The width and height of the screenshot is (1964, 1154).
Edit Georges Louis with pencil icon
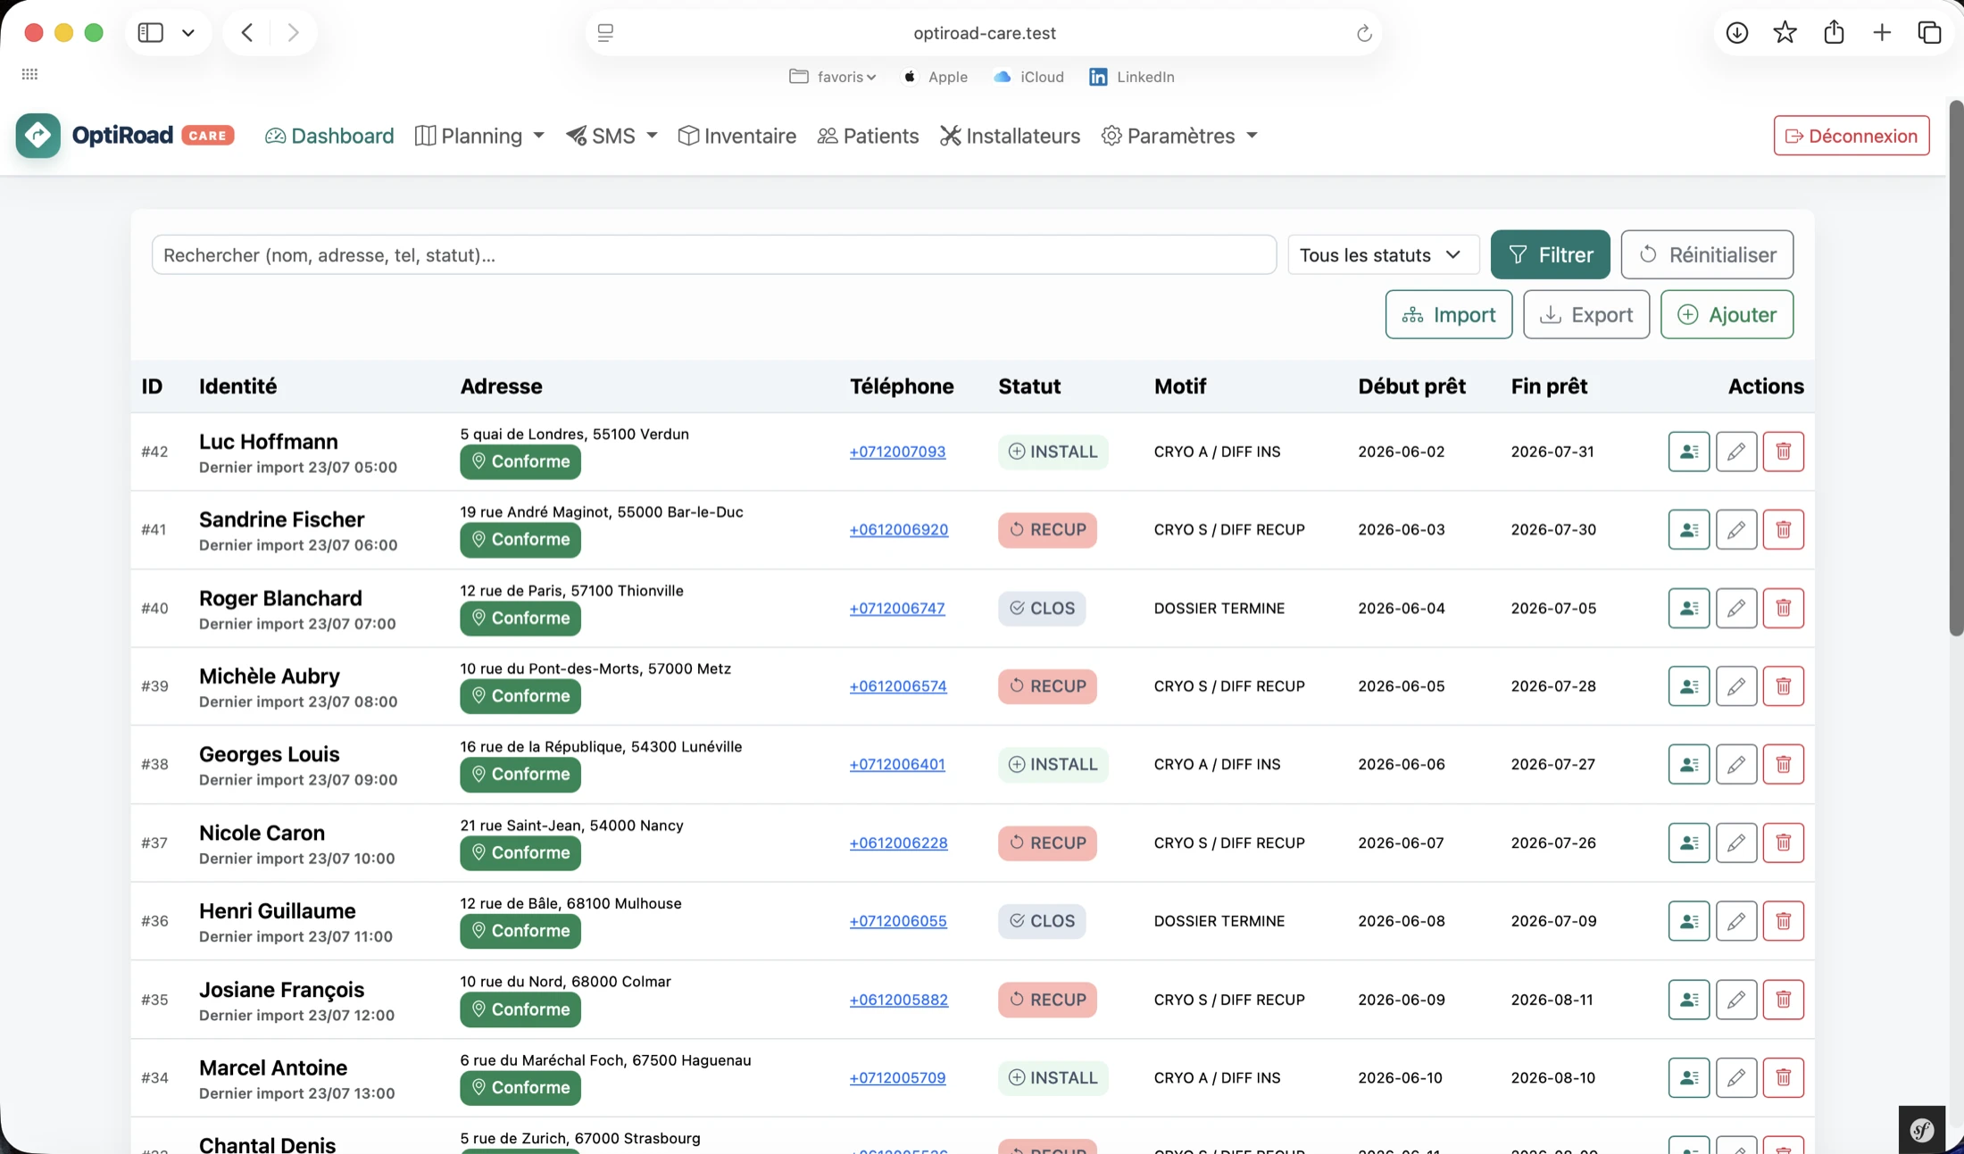[1735, 765]
